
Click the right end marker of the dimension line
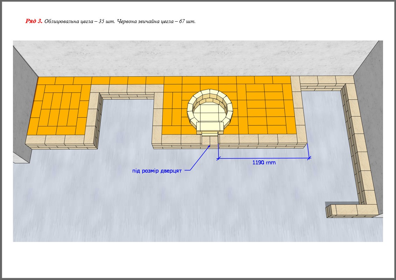tap(309, 158)
